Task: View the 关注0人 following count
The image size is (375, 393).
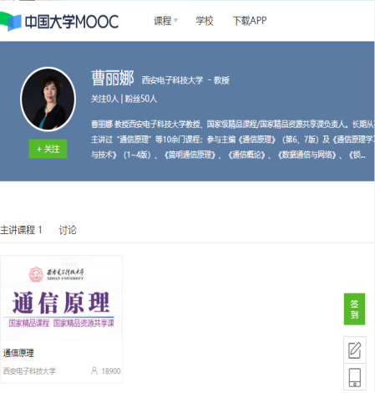Action: (x=104, y=99)
